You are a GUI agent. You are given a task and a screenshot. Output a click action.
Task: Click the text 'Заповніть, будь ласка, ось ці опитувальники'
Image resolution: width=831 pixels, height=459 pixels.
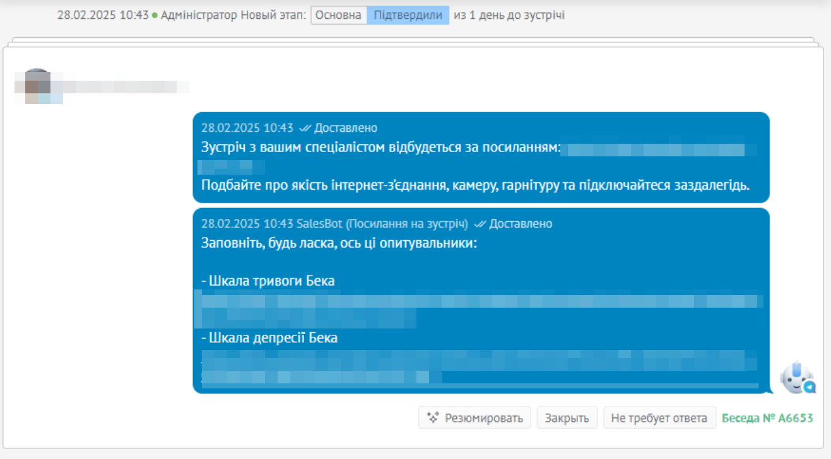[x=339, y=243]
